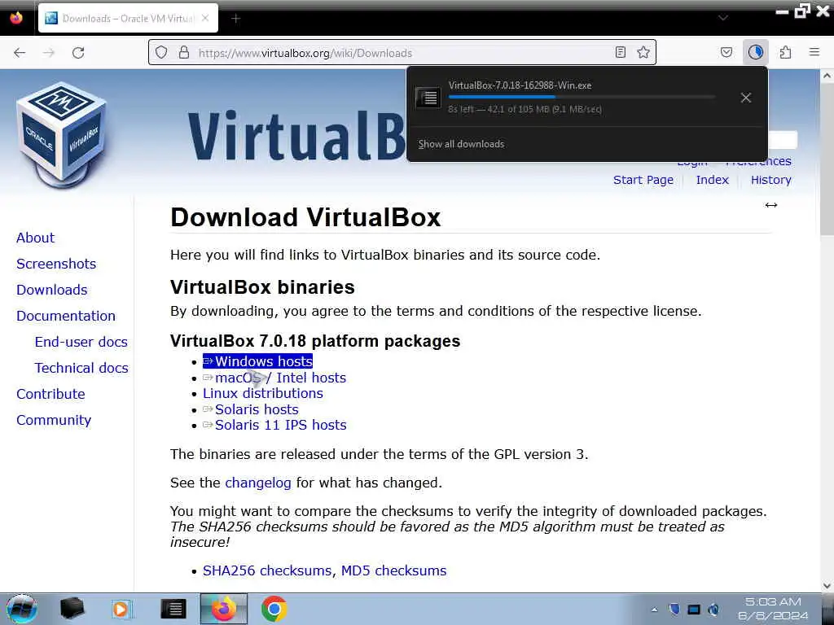834x625 pixels.
Task: Click the black document taskbar icon
Action: pyautogui.click(x=173, y=609)
